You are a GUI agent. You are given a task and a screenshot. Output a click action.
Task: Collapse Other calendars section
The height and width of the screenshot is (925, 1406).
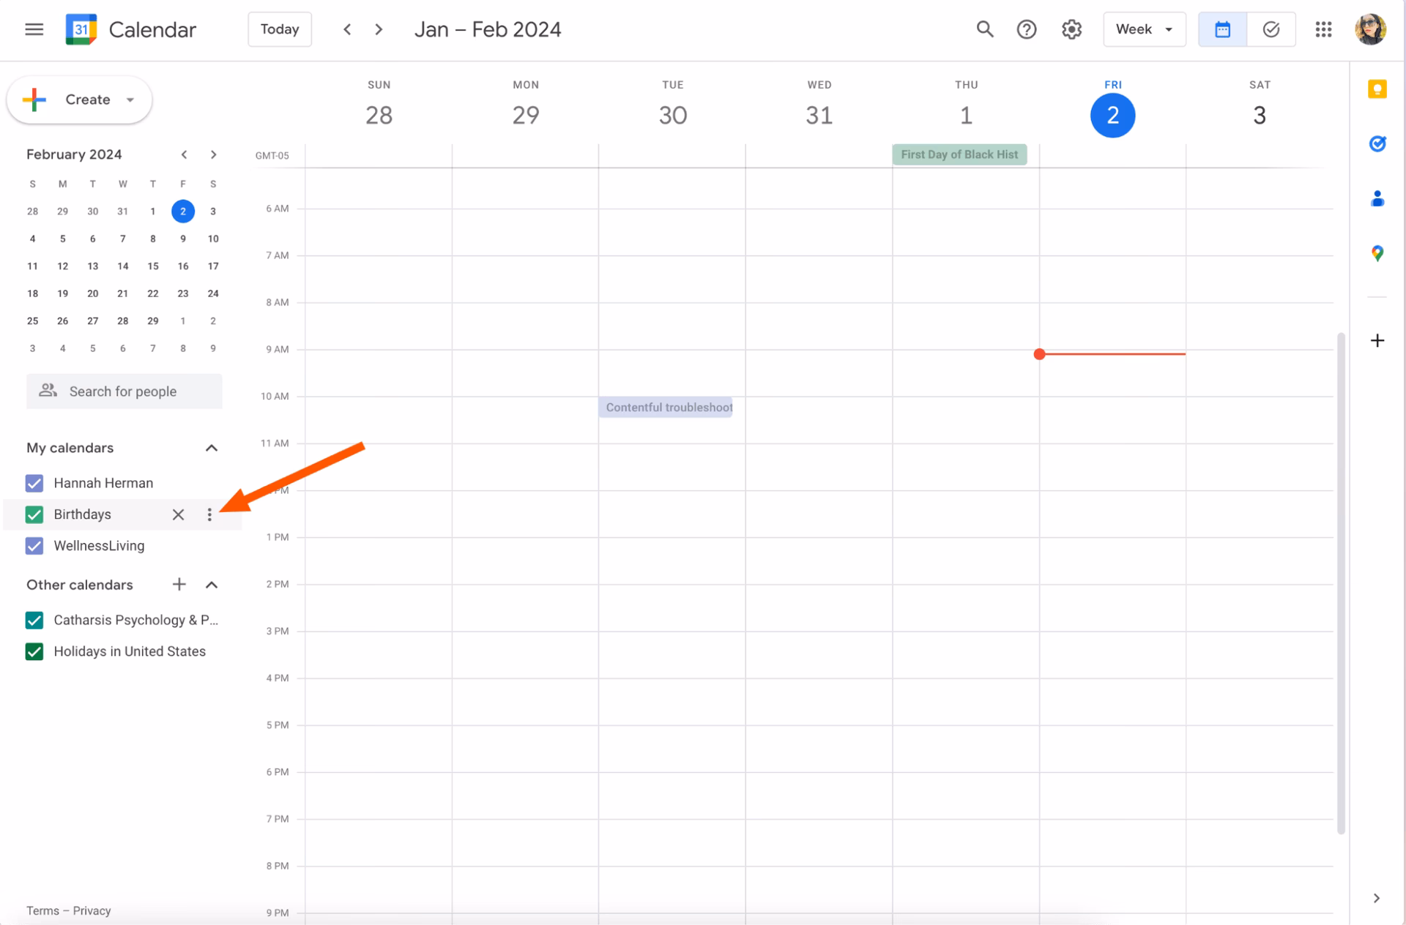(212, 585)
